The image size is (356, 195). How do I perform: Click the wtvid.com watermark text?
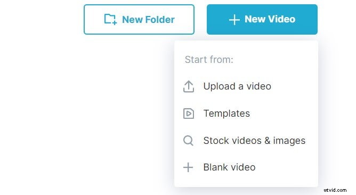tap(335, 190)
